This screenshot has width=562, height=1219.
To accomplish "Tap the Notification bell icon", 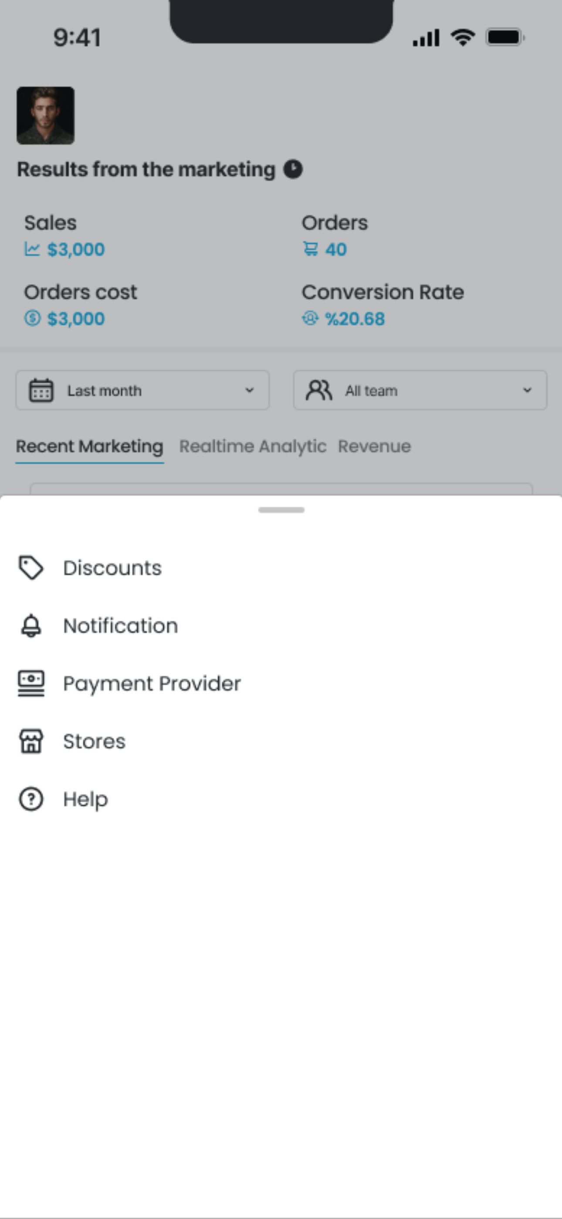I will coord(31,626).
